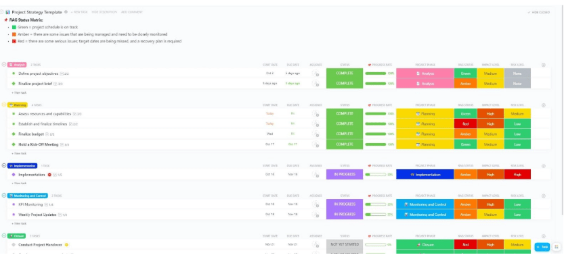Click + New task under Planning group

click(x=19, y=153)
